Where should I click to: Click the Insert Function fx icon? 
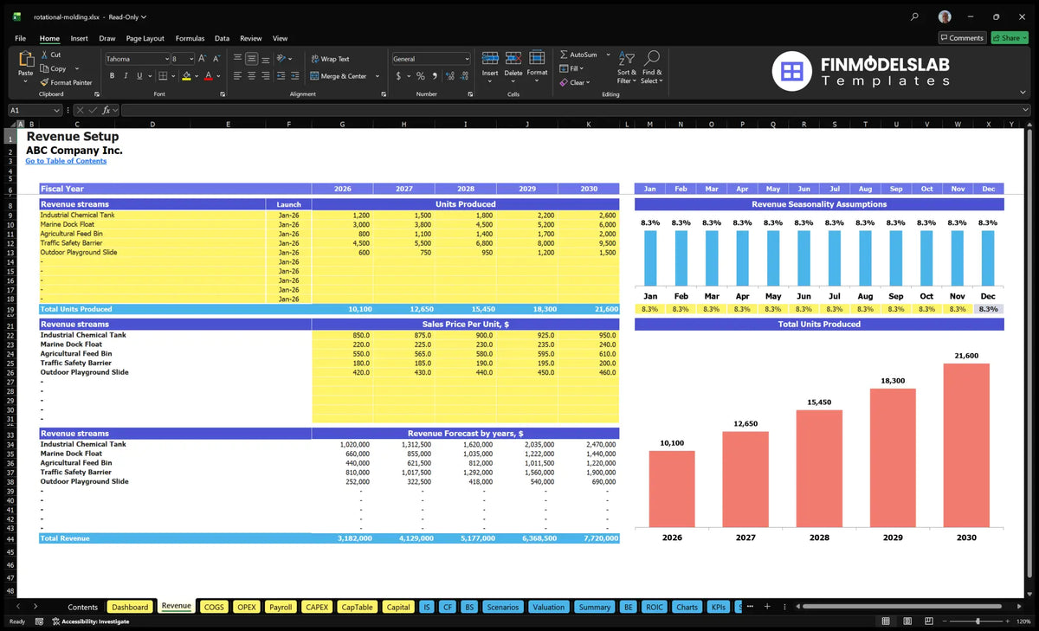click(106, 110)
